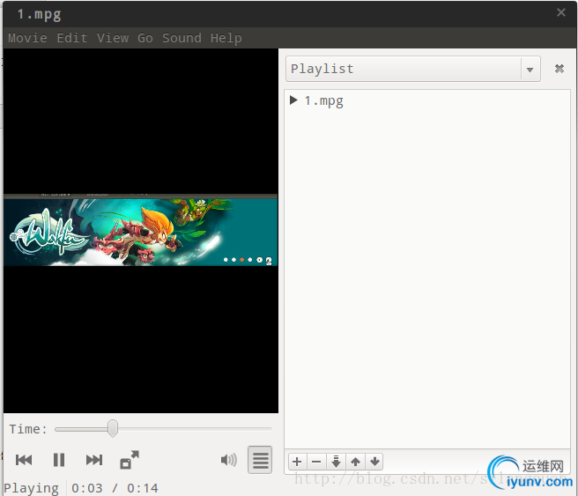578x496 pixels.
Task: Move playlist item down
Action: coord(374,462)
